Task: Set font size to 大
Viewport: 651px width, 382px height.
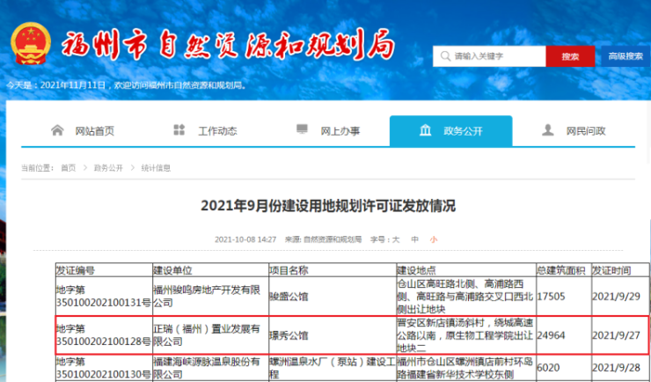Action: pyautogui.click(x=396, y=239)
